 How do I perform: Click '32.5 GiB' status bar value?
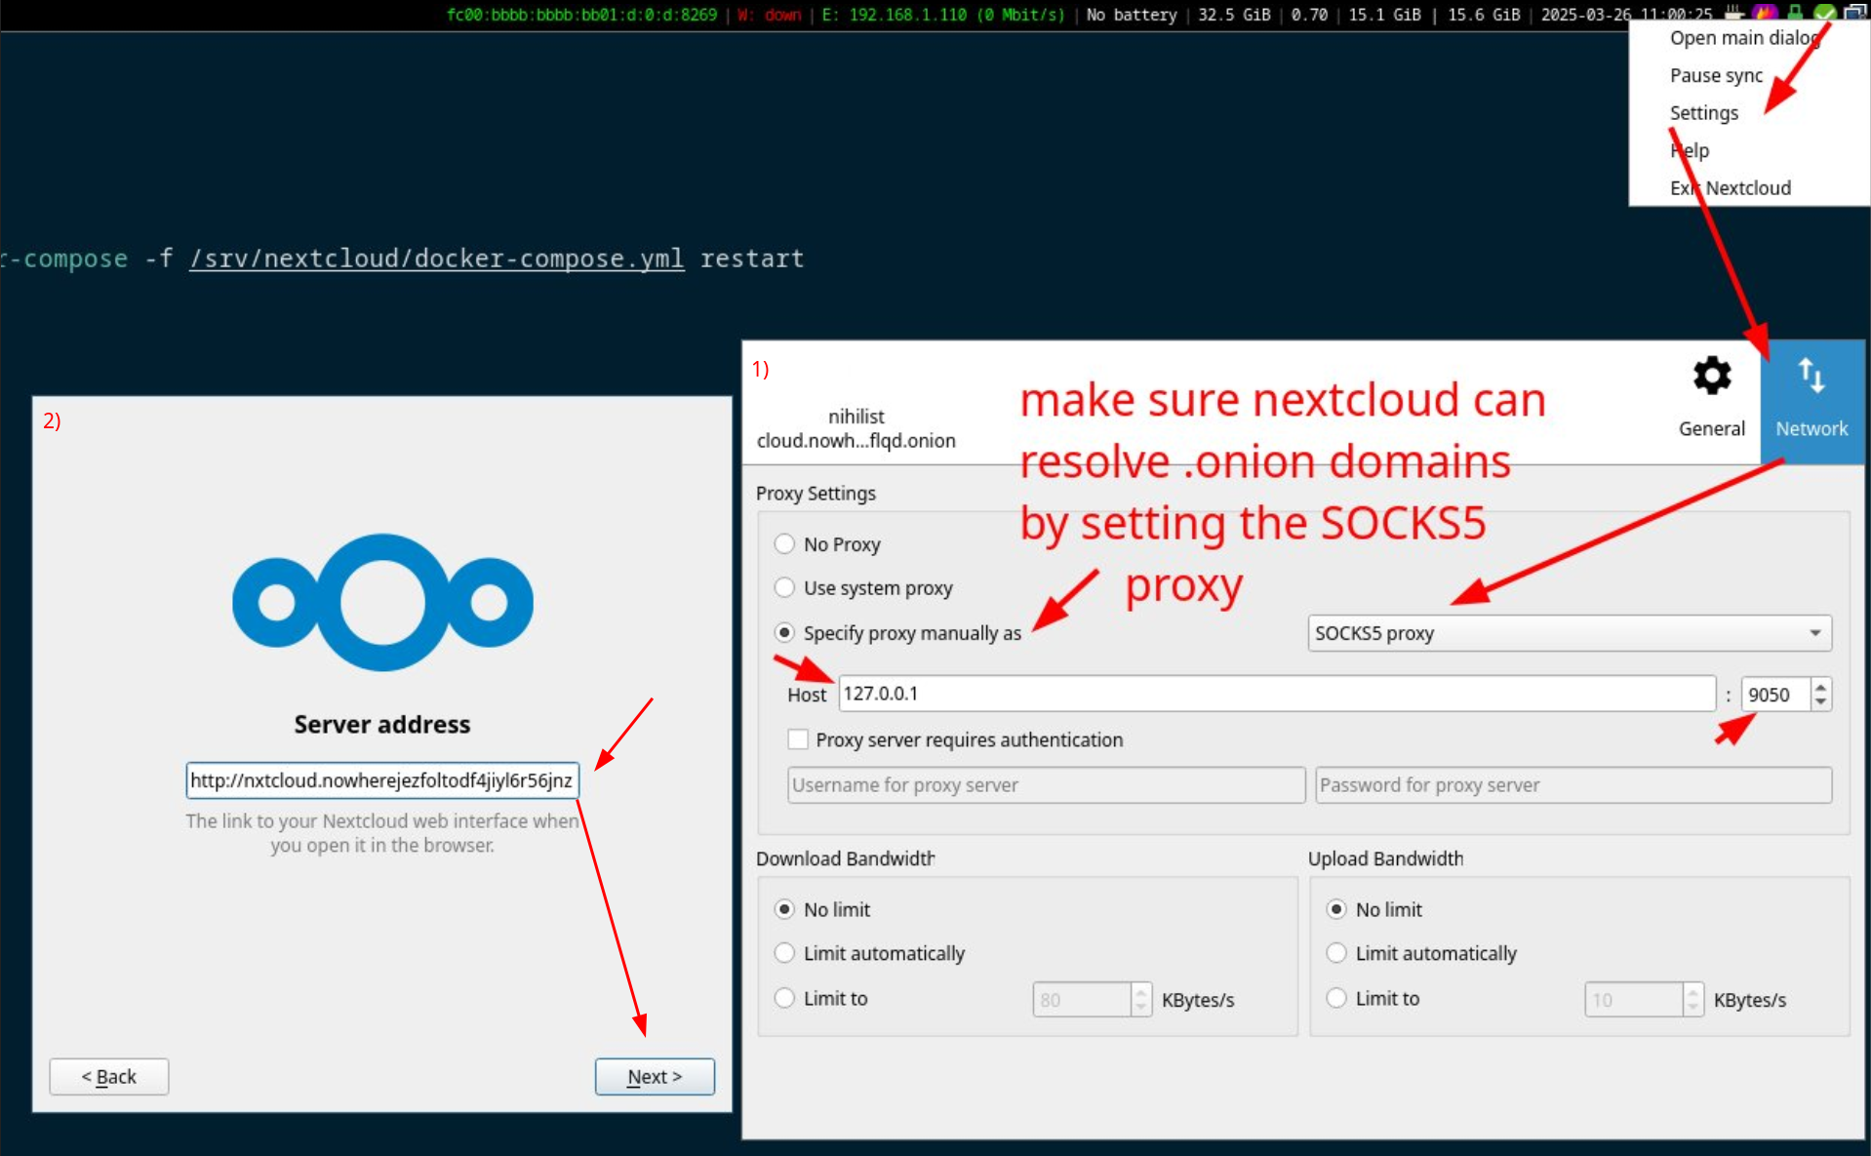click(1234, 15)
